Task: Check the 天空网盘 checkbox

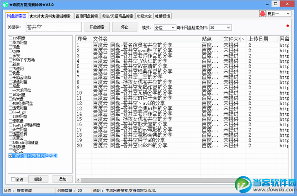Action: tap(11, 130)
